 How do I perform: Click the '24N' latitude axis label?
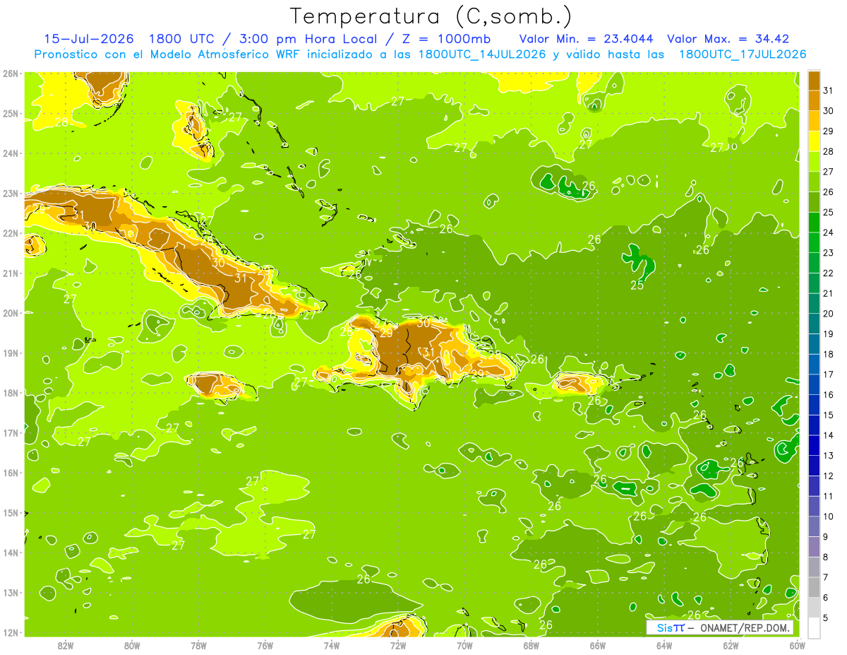point(11,153)
